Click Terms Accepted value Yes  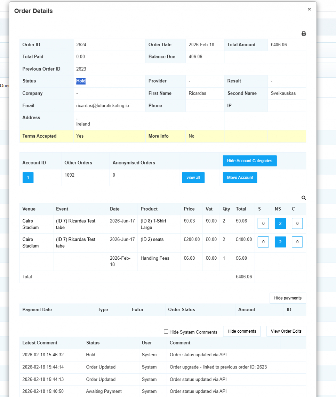(80, 136)
